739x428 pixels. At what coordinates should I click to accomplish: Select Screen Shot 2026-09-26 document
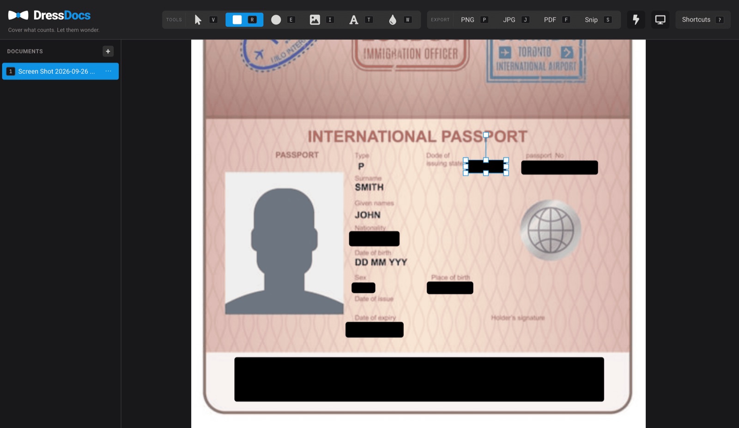point(61,71)
